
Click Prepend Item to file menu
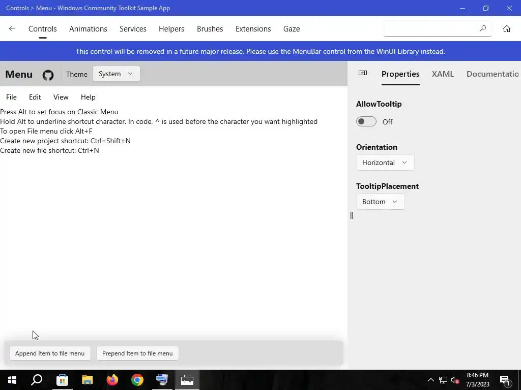(x=137, y=353)
